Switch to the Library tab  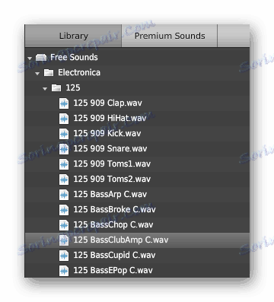click(73, 36)
